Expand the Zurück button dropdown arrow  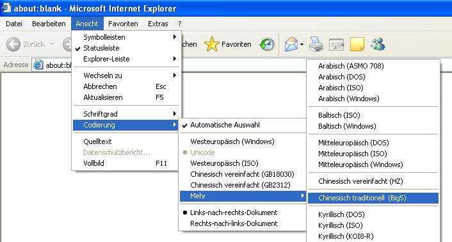click(52, 44)
